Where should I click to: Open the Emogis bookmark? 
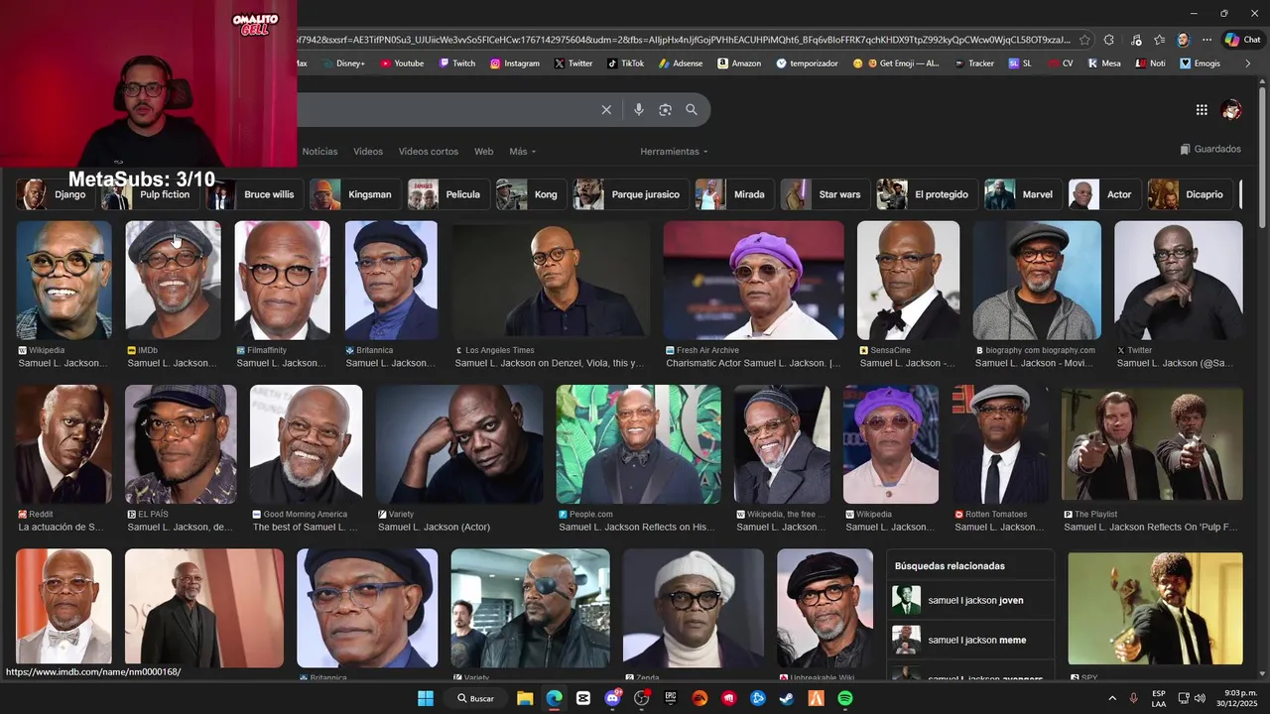point(1201,63)
